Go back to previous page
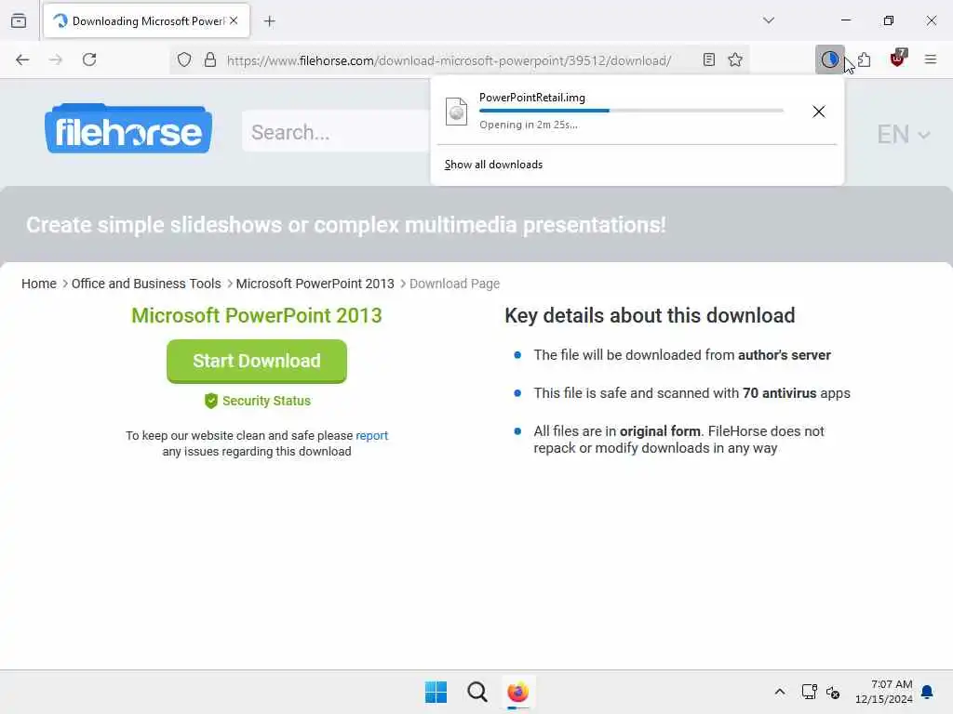Image resolution: width=953 pixels, height=714 pixels. tap(22, 59)
